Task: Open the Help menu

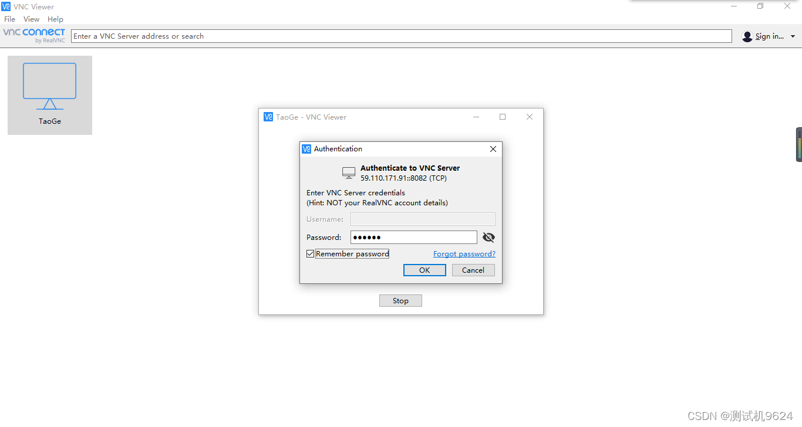Action: [55, 19]
